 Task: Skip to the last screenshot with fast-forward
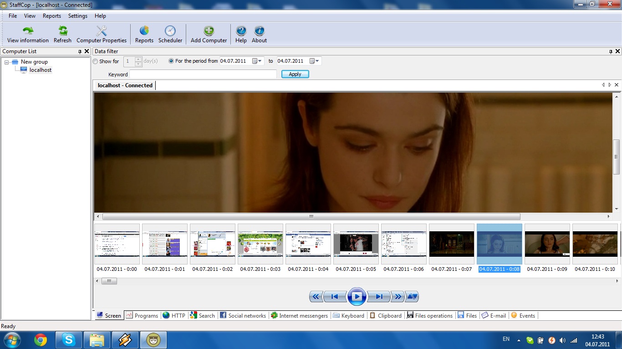click(398, 297)
